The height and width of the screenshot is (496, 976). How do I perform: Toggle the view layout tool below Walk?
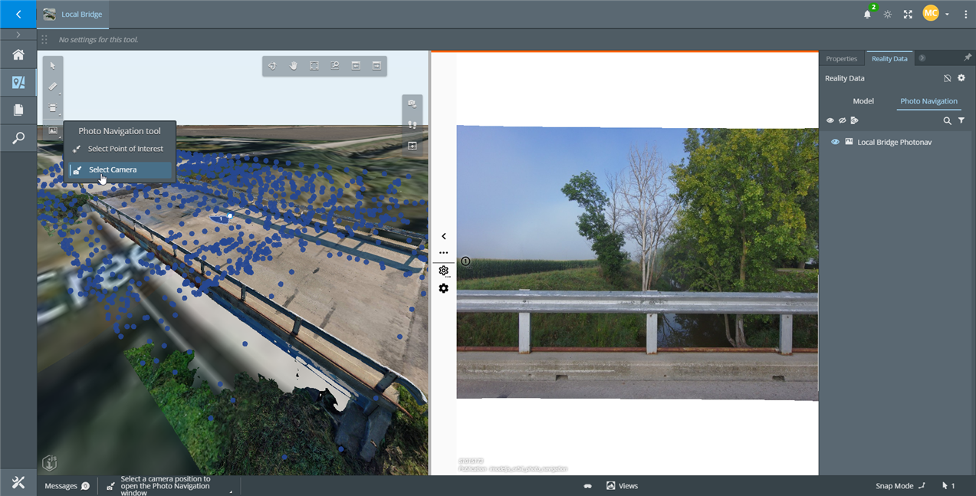[412, 146]
